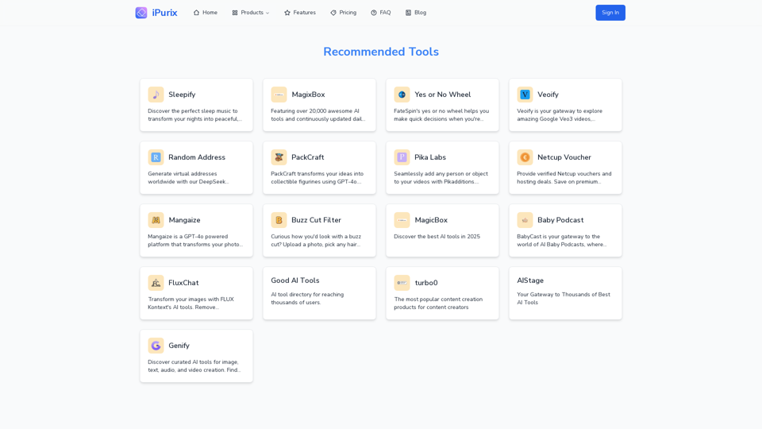This screenshot has width=762, height=429.
Task: Click the Blog document icon
Action: coord(408,13)
